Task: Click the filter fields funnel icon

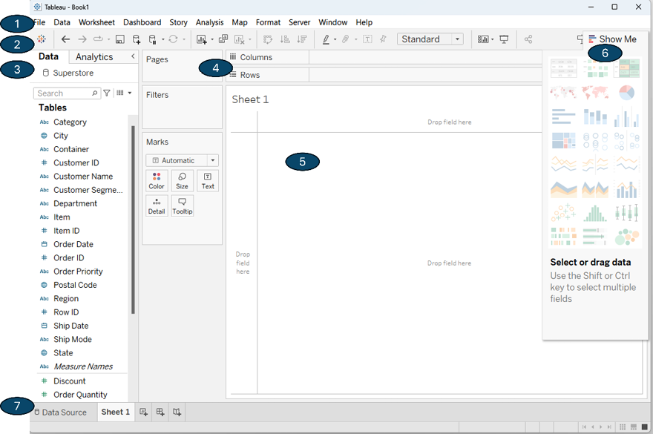Action: [x=107, y=93]
